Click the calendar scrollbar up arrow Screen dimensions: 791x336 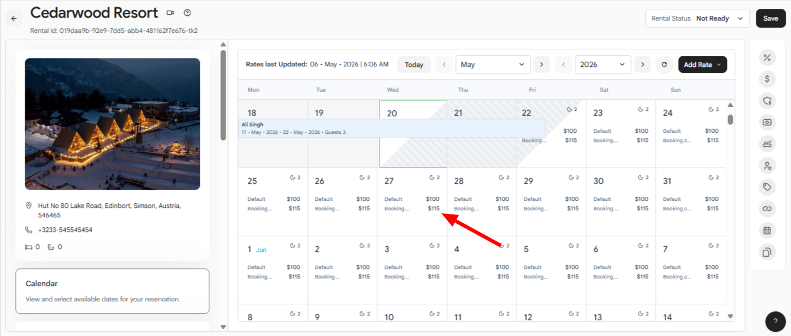[730, 105]
